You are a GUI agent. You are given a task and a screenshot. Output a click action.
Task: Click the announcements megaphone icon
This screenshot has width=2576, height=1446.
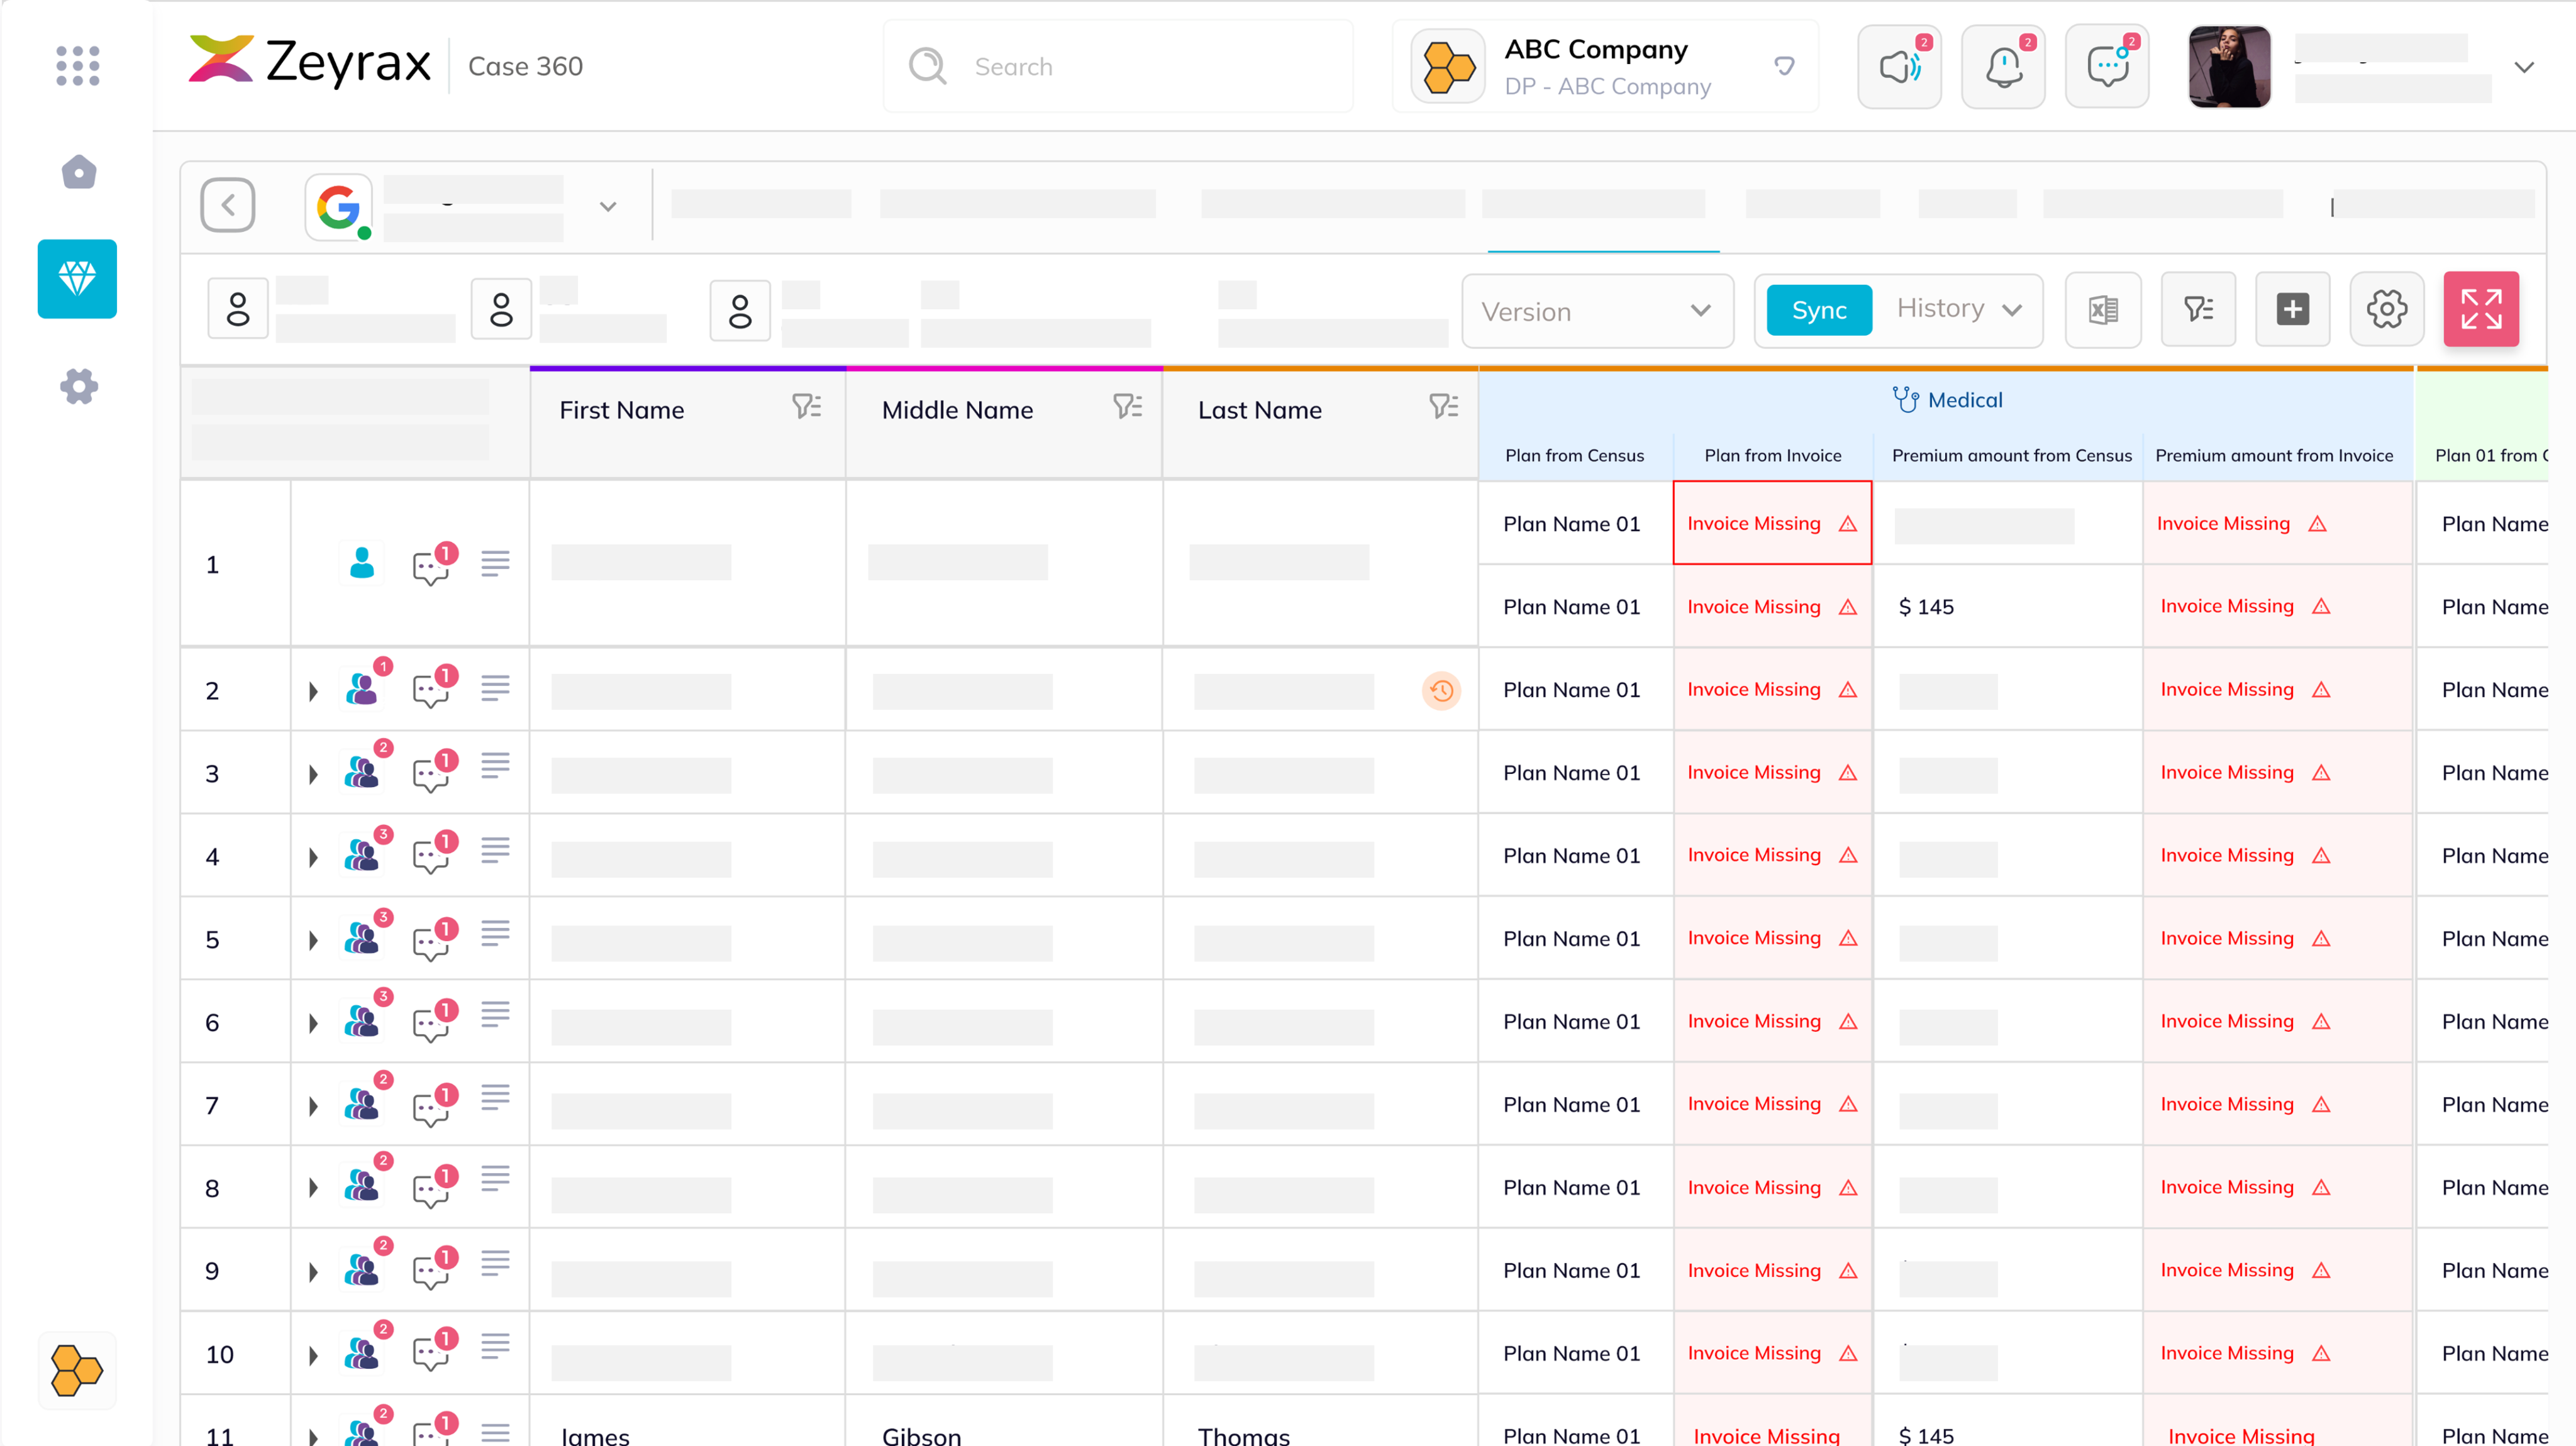coord(1899,67)
